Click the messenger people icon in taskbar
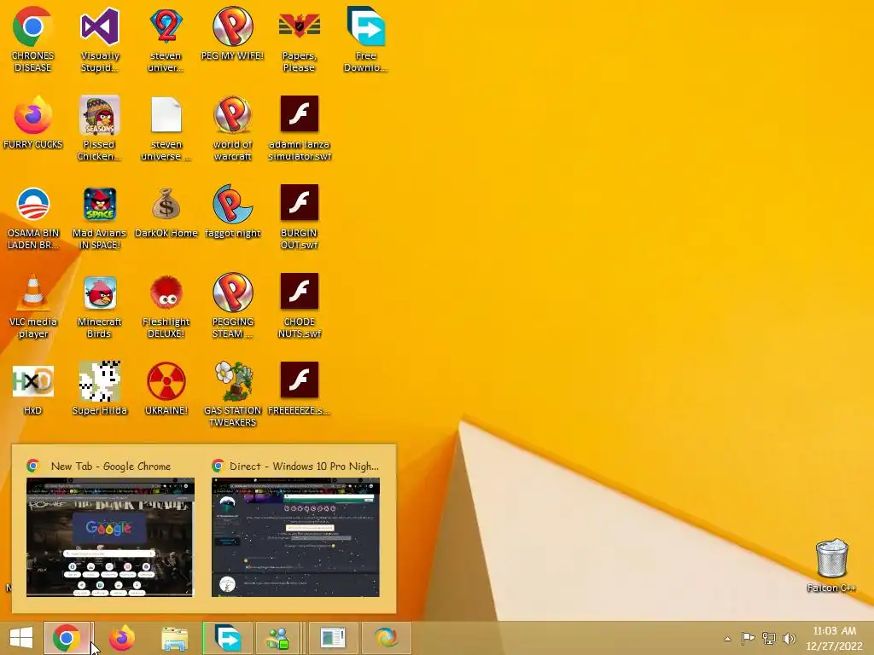The width and height of the screenshot is (874, 655). 279,638
